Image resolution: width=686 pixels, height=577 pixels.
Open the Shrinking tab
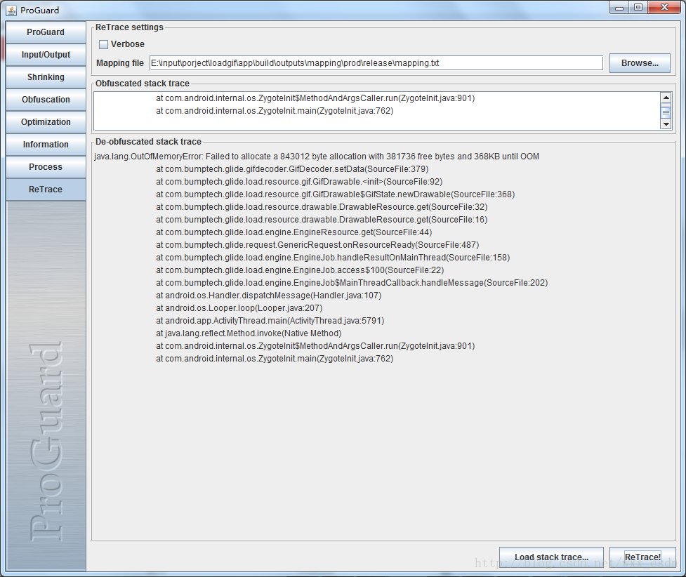46,77
